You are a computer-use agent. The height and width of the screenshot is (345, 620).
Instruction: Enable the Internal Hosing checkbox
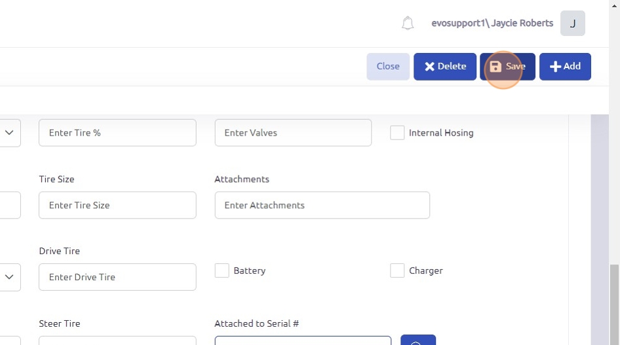[x=397, y=133]
